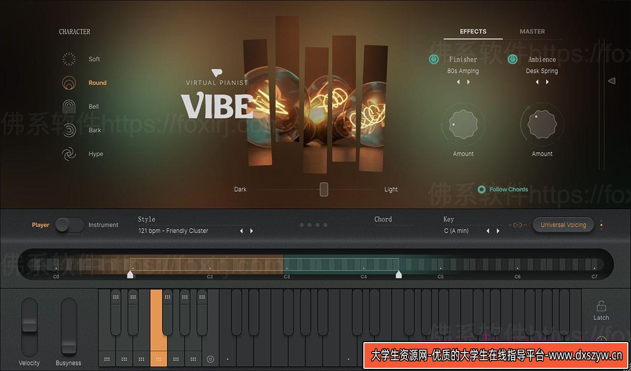631x371 pixels.
Task: Open the Key selector C (A min)
Action: [x=456, y=231]
